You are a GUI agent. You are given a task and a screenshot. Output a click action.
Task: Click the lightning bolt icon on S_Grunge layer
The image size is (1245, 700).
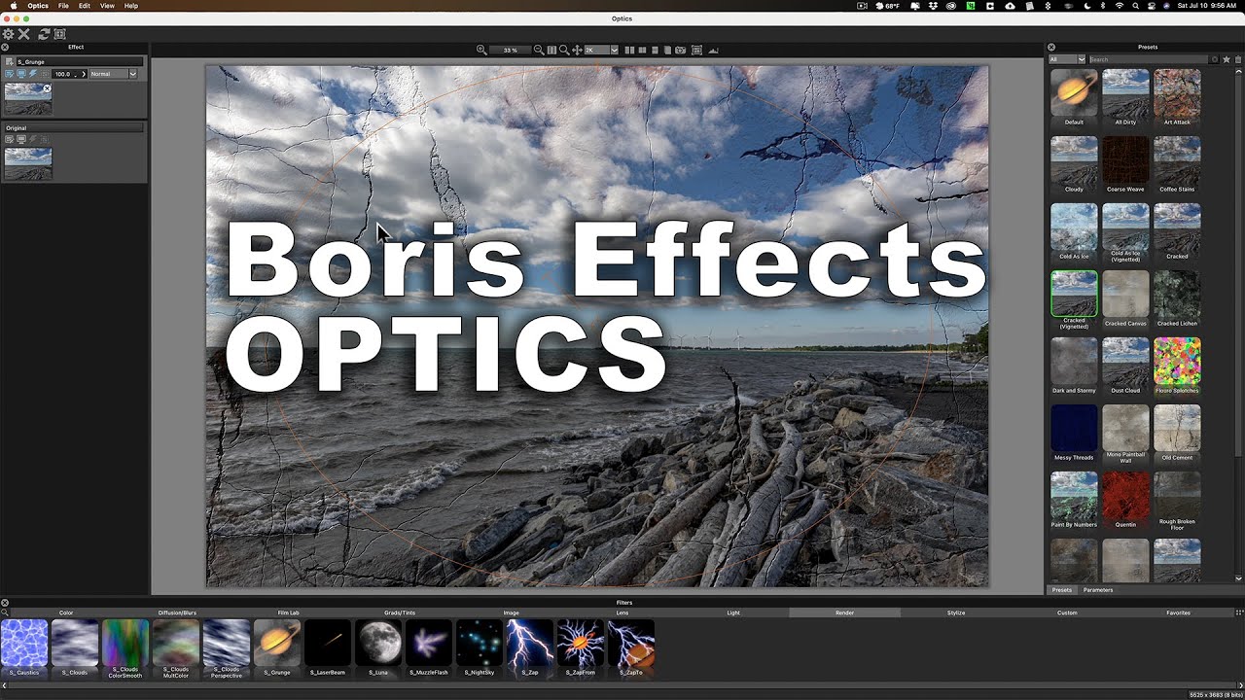tap(32, 74)
